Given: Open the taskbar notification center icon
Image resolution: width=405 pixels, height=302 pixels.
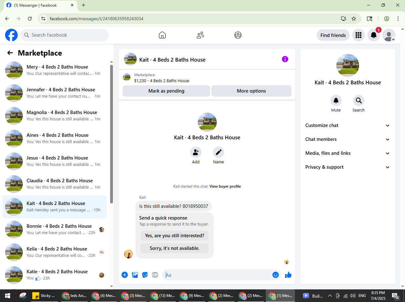Looking at the screenshot, I should point(396,296).
